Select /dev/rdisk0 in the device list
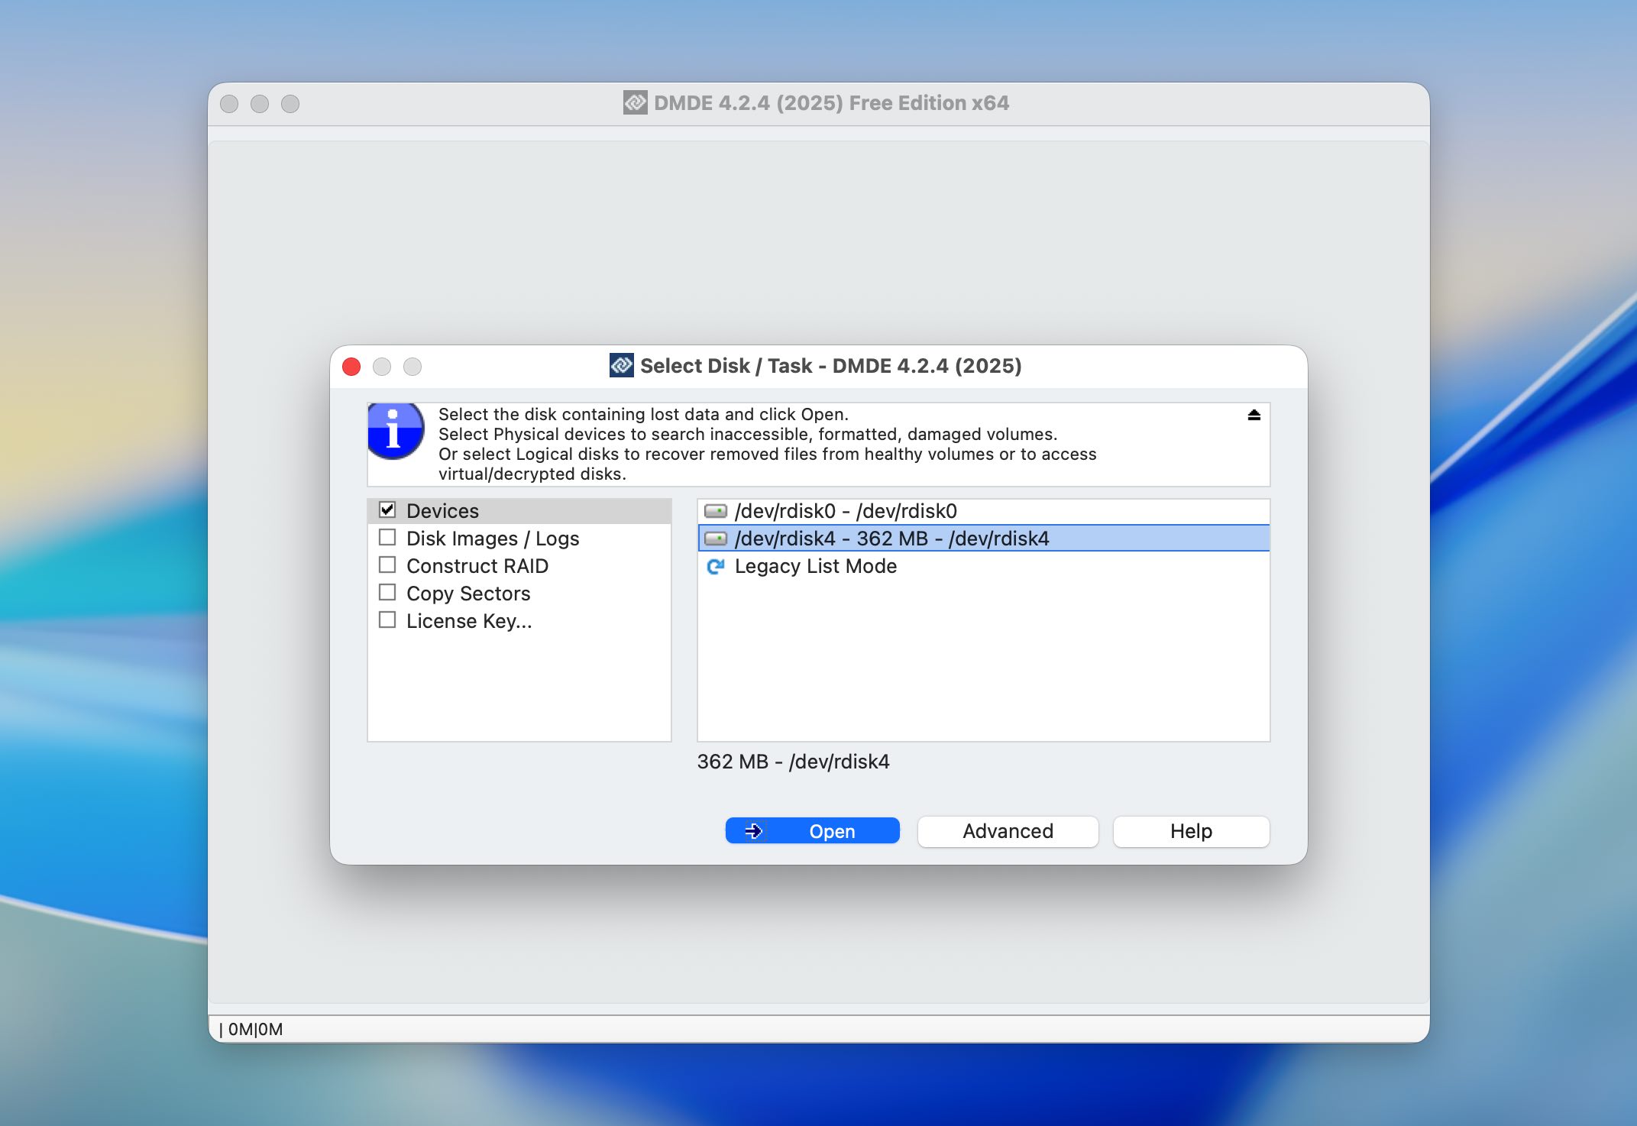 click(x=983, y=511)
